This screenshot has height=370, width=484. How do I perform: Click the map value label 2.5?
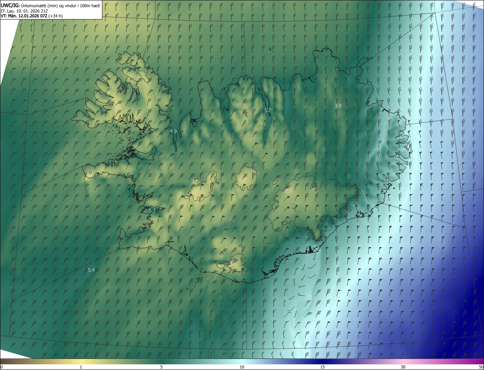tap(245, 121)
